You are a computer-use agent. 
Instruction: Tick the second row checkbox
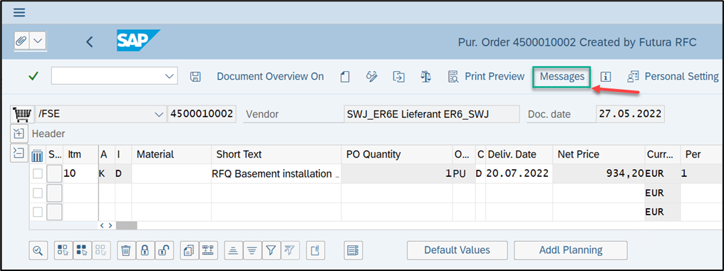38,193
